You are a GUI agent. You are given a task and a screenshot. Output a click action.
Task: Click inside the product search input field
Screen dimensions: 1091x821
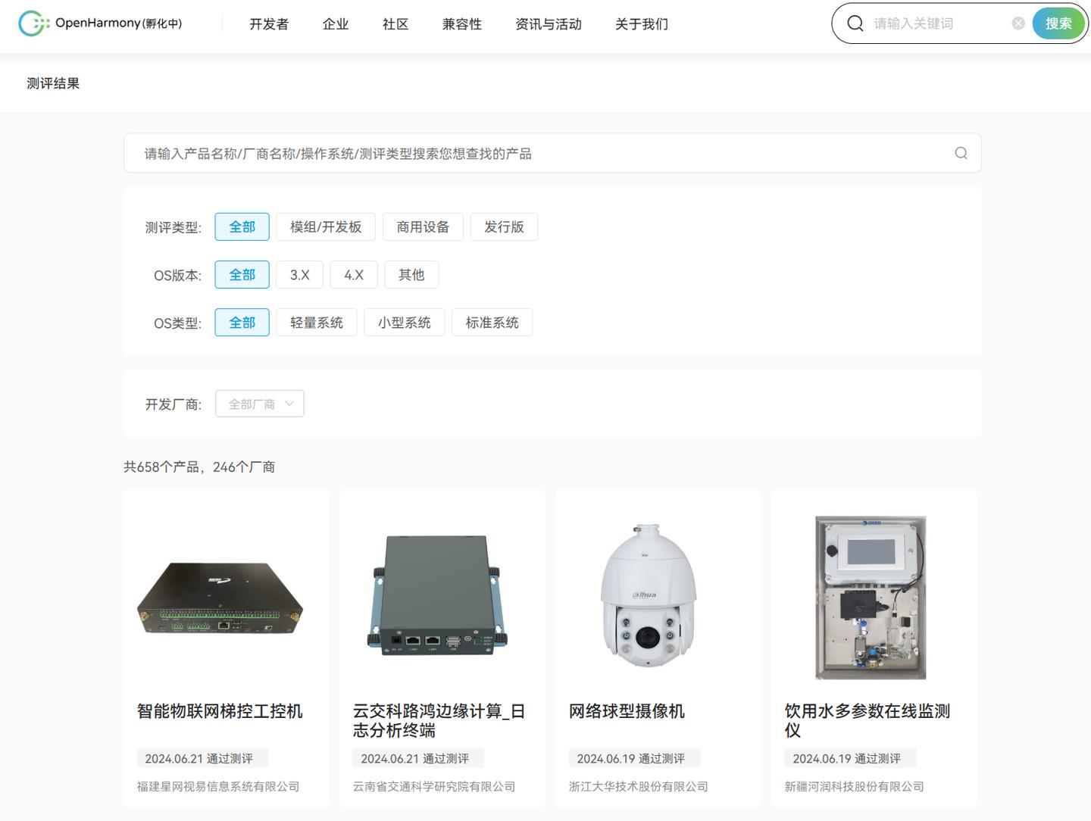[455, 153]
